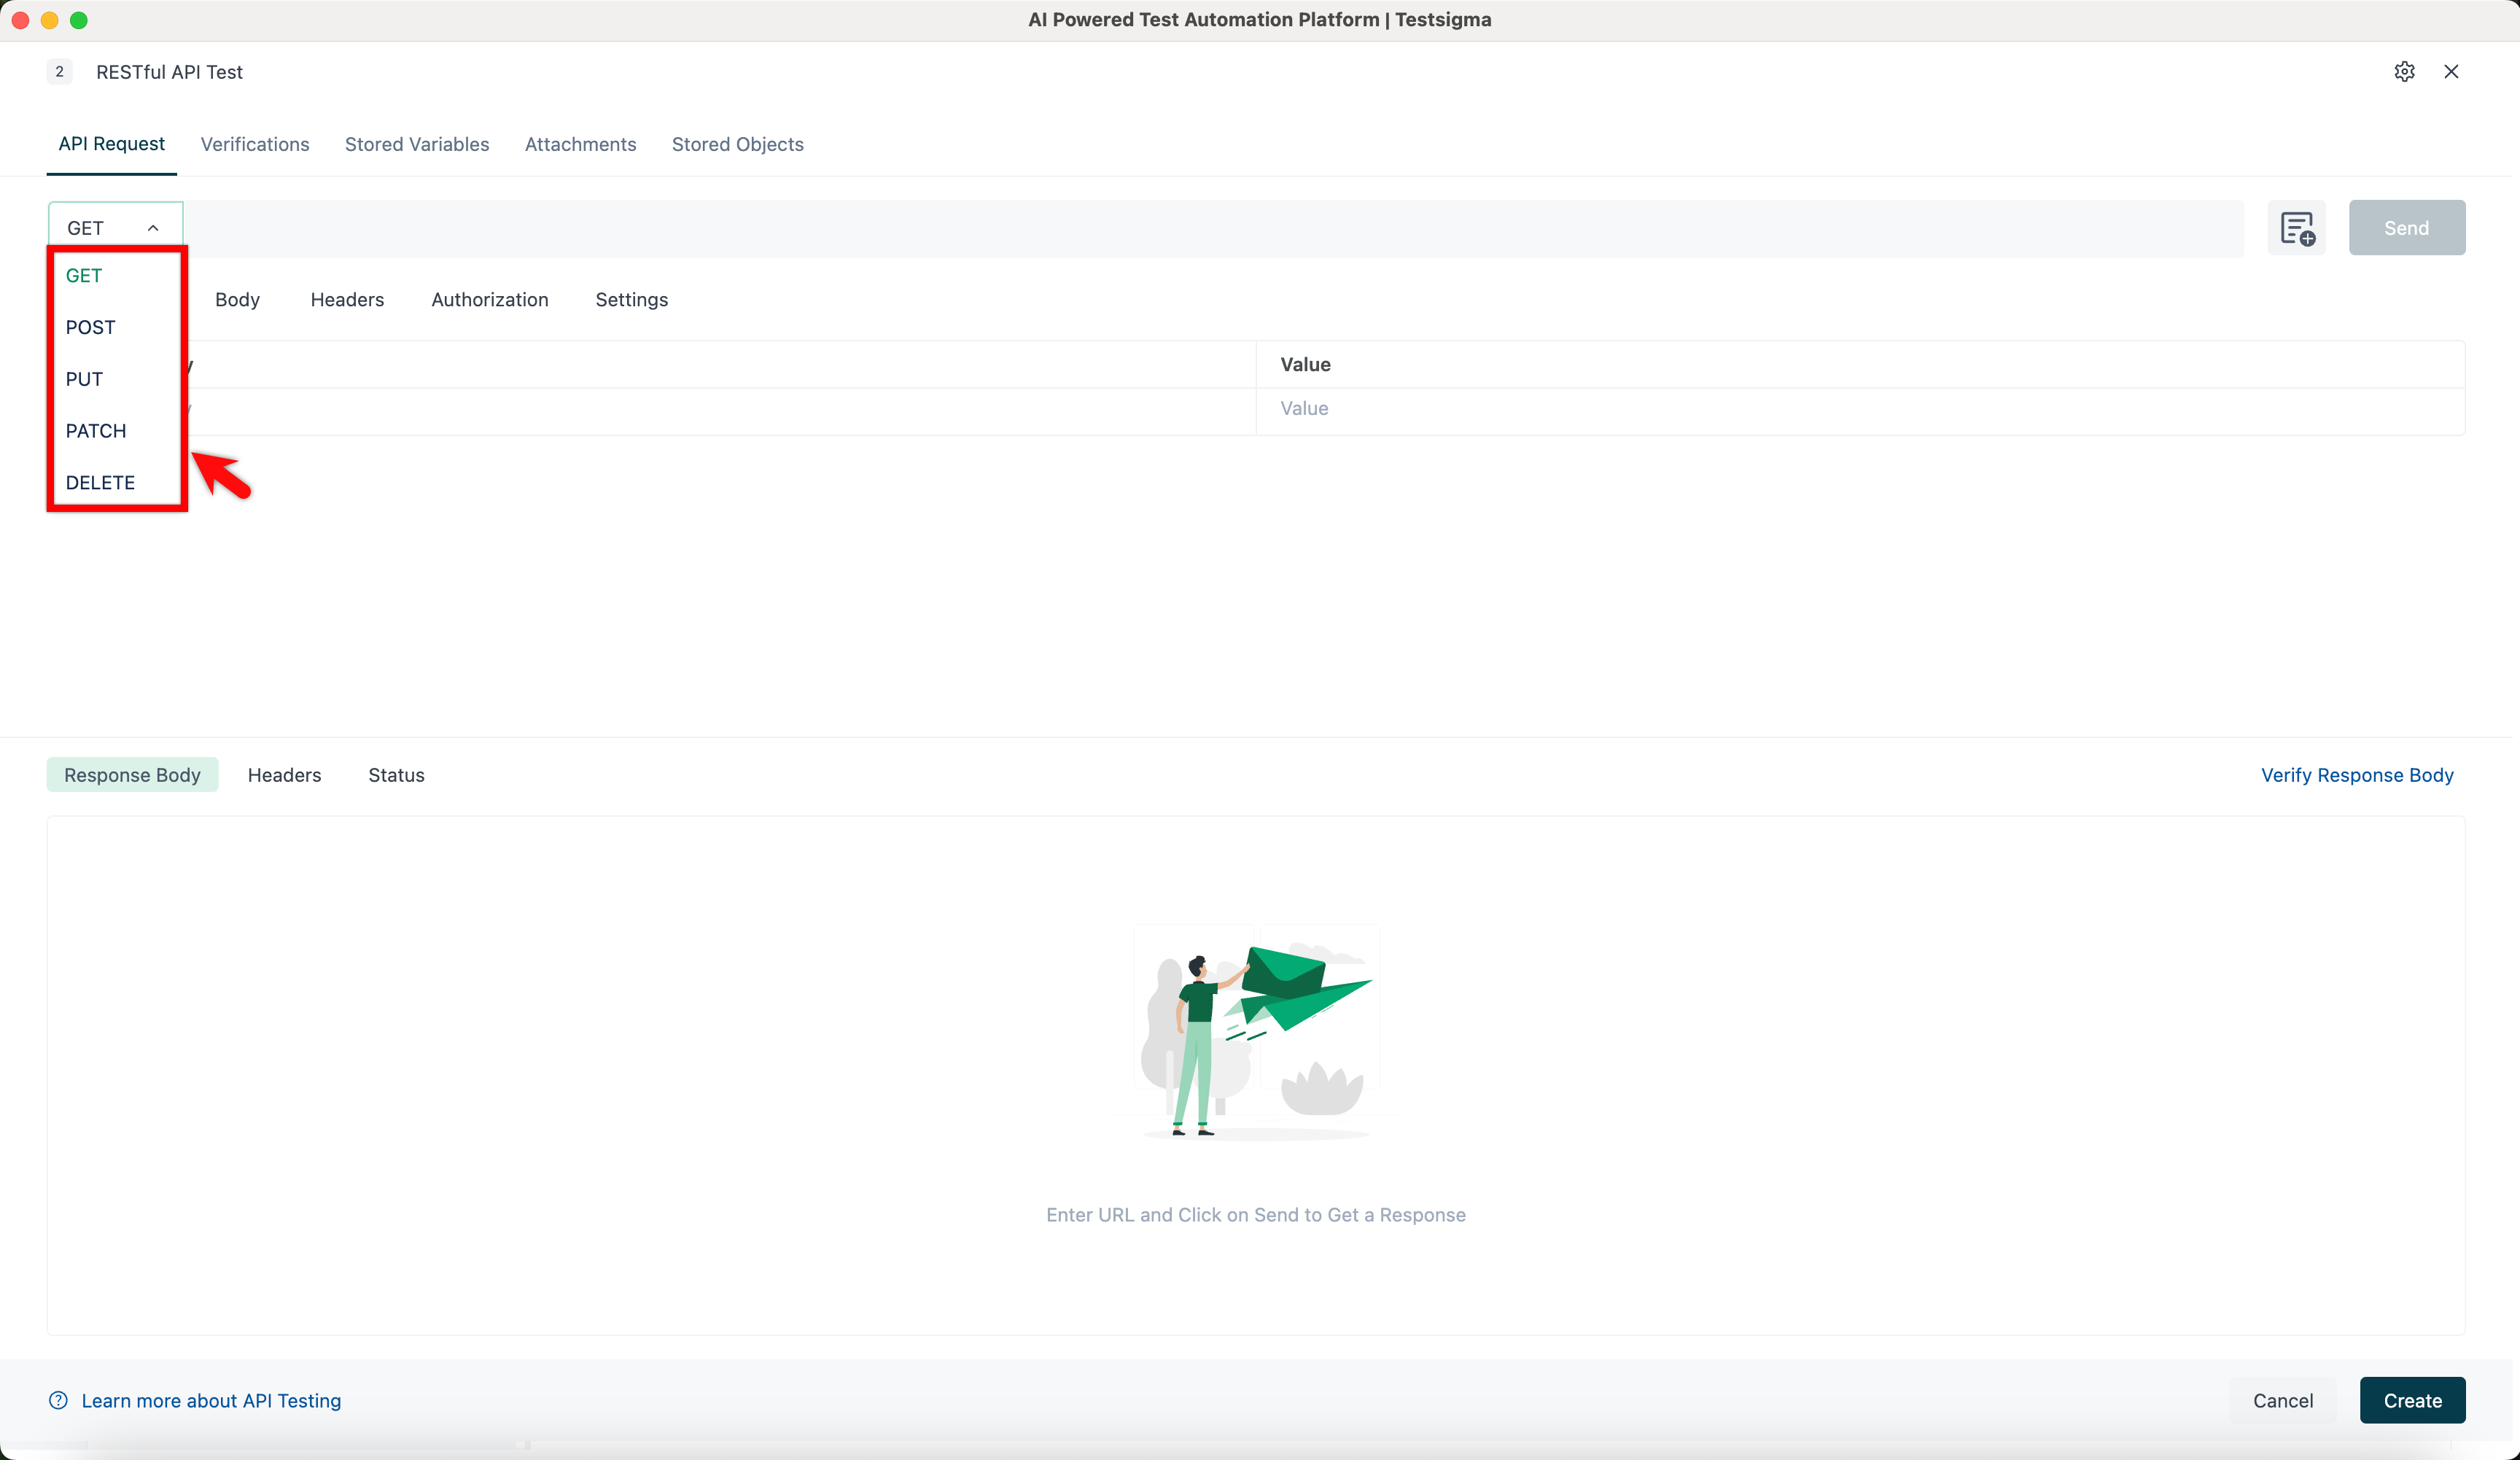Switch to the Verifications tab
2520x1460 pixels.
(x=255, y=144)
